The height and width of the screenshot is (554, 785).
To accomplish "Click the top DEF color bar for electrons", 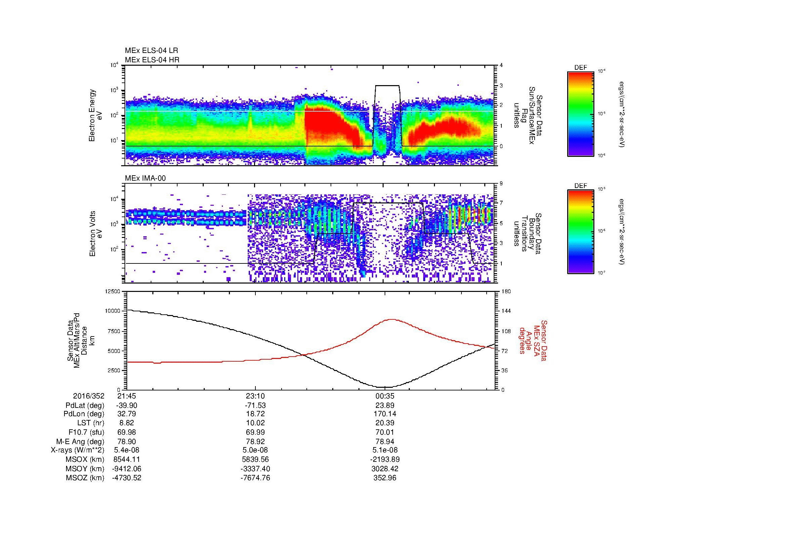I will click(x=581, y=114).
